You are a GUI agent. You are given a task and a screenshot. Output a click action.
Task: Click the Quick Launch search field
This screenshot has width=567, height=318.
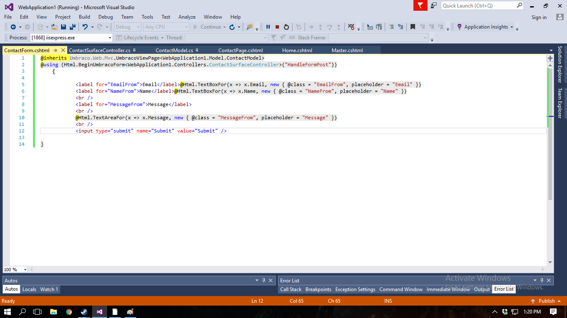[479, 6]
